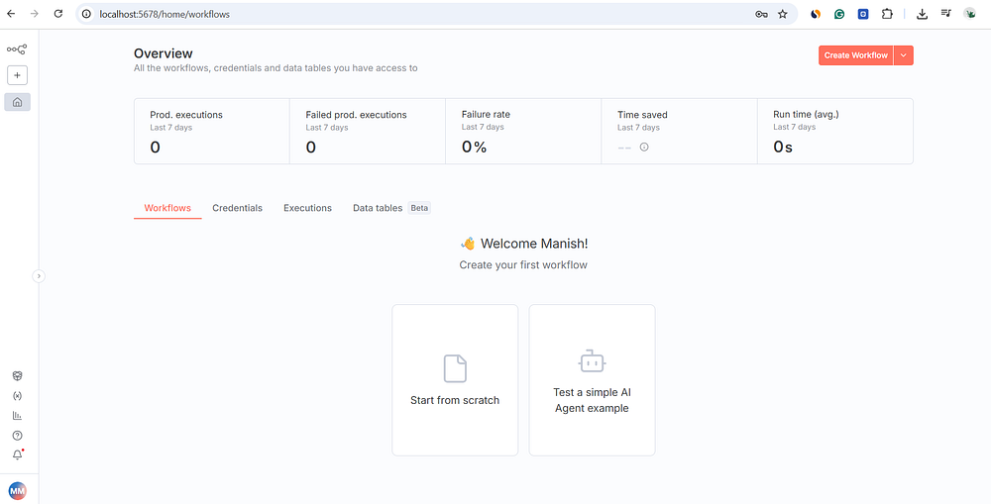Image resolution: width=991 pixels, height=504 pixels.
Task: Open the browser Extensions puzzle icon
Action: 886,15
